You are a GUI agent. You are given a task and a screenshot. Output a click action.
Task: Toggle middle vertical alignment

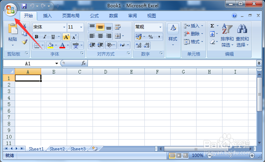(x=100, y=27)
